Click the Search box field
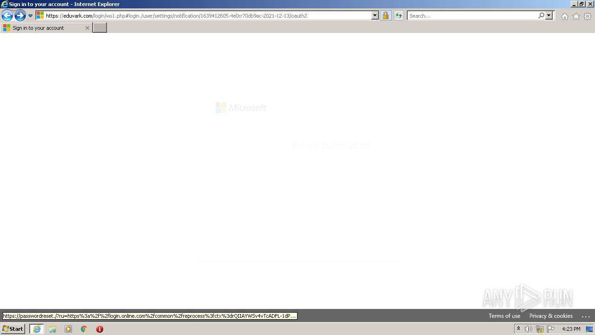595x335 pixels. point(472,15)
